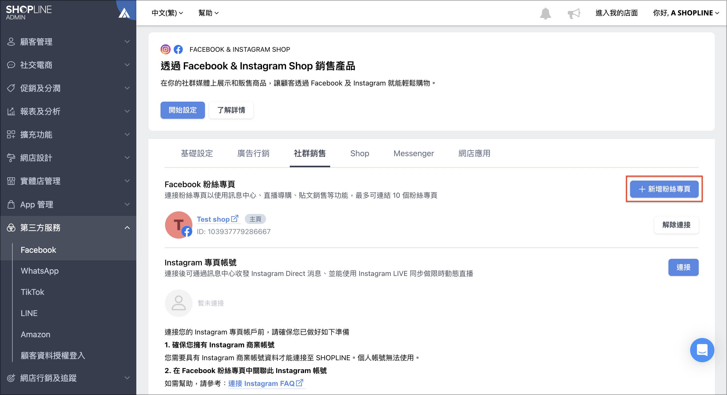Click the Instagram logo icon

coord(166,49)
